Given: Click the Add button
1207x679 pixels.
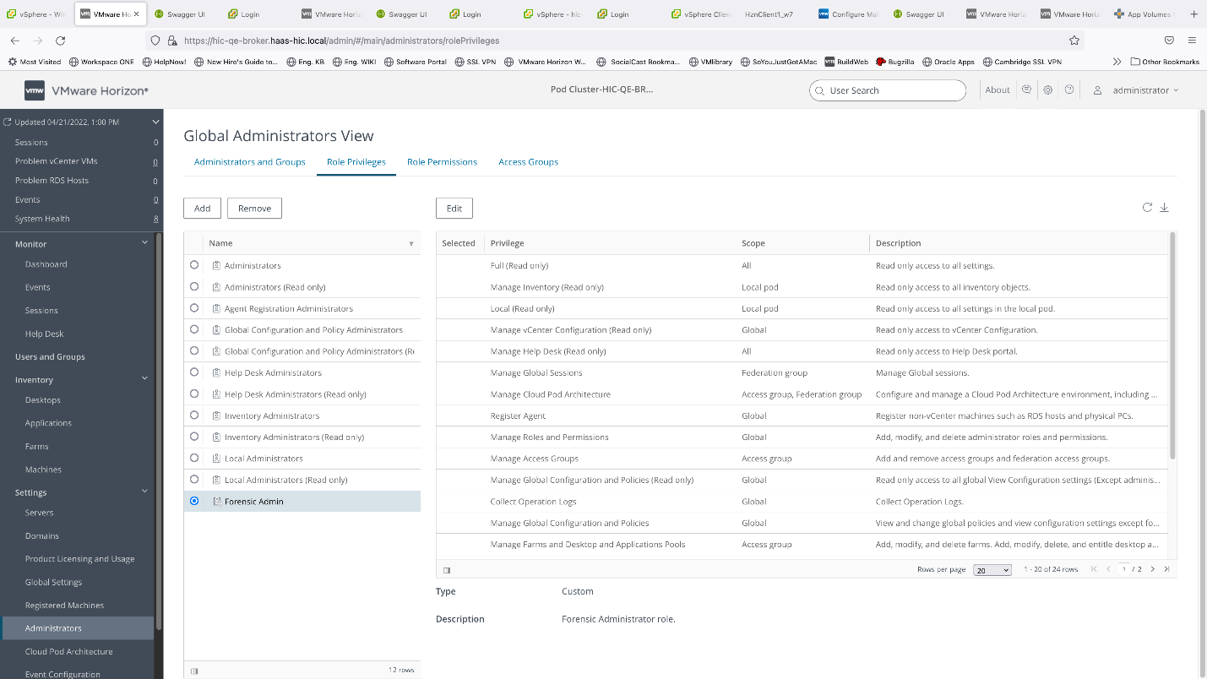Looking at the screenshot, I should coord(202,208).
